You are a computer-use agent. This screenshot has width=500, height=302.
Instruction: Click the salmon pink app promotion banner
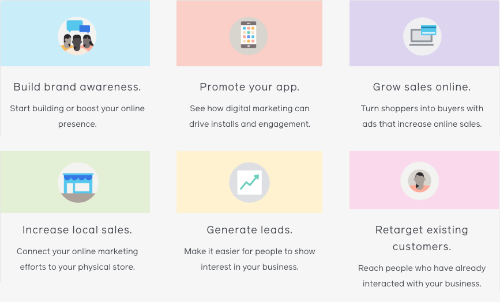[249, 33]
